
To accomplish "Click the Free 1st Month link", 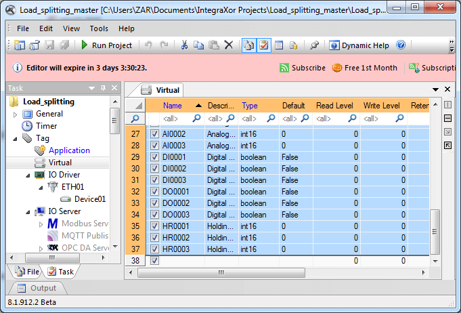I will (365, 68).
